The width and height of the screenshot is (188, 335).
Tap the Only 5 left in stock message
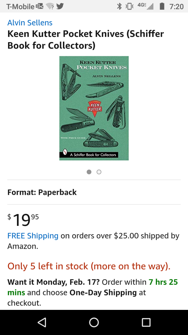click(x=89, y=266)
